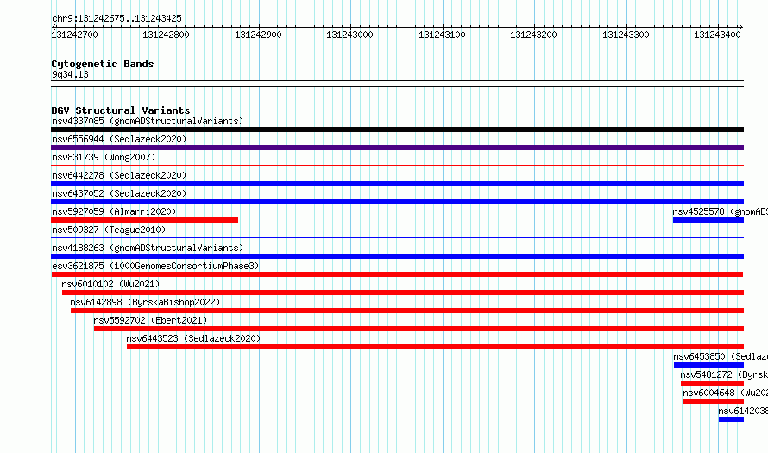This screenshot has height=453, width=768.
Task: Select the nsv6004648 variant label
Action: pos(726,393)
